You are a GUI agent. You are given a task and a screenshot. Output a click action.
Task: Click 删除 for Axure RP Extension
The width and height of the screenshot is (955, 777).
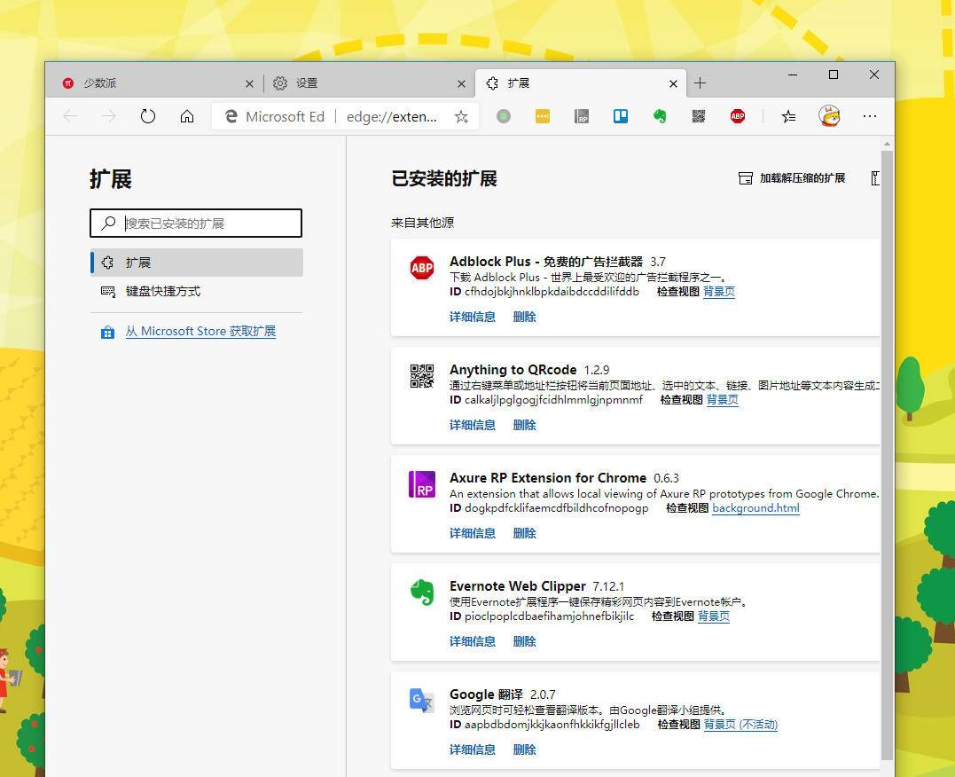pyautogui.click(x=524, y=533)
